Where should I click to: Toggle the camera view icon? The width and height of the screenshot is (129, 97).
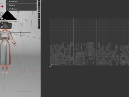[x=2, y=23]
